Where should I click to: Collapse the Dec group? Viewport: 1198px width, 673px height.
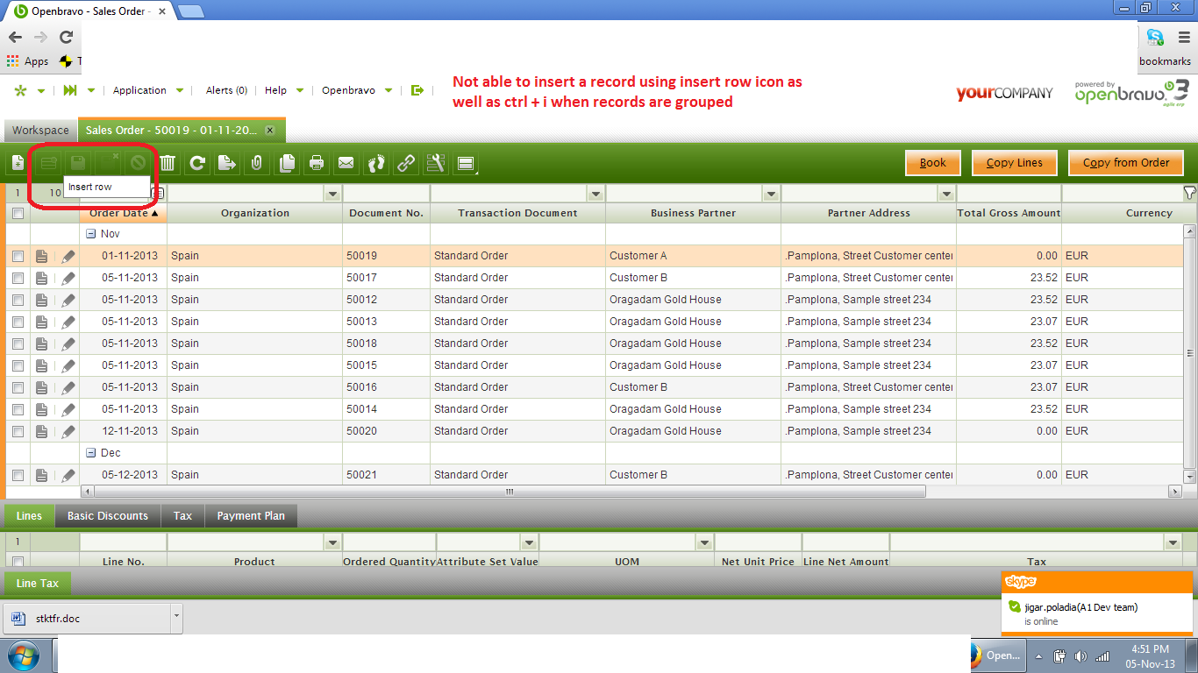pos(90,453)
